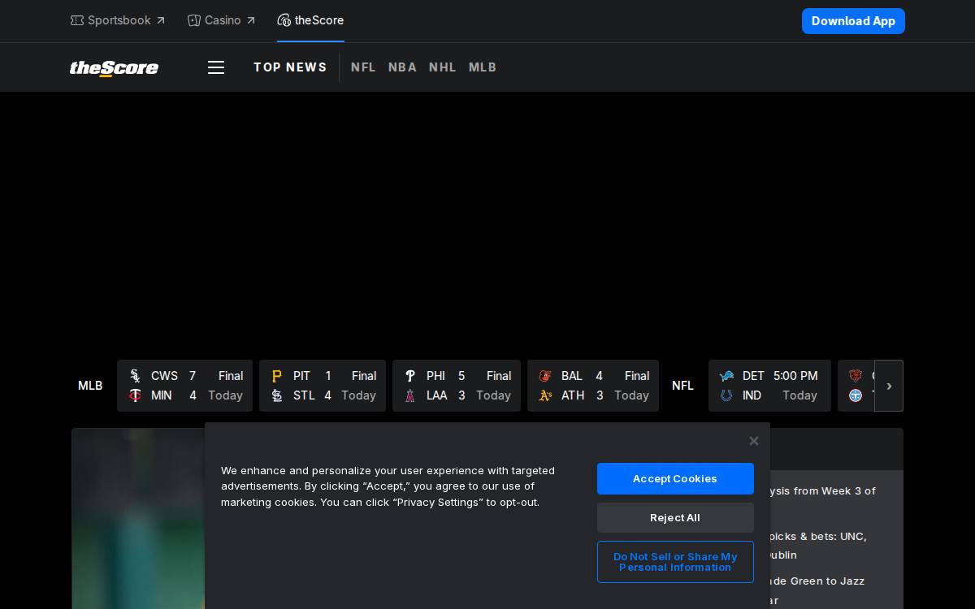This screenshot has width=975, height=609.
Task: Click the Phillies team logo
Action: tap(409, 376)
